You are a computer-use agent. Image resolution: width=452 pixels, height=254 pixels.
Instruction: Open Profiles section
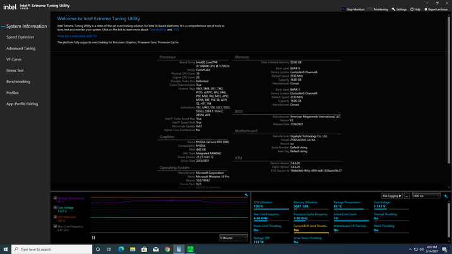click(13, 93)
